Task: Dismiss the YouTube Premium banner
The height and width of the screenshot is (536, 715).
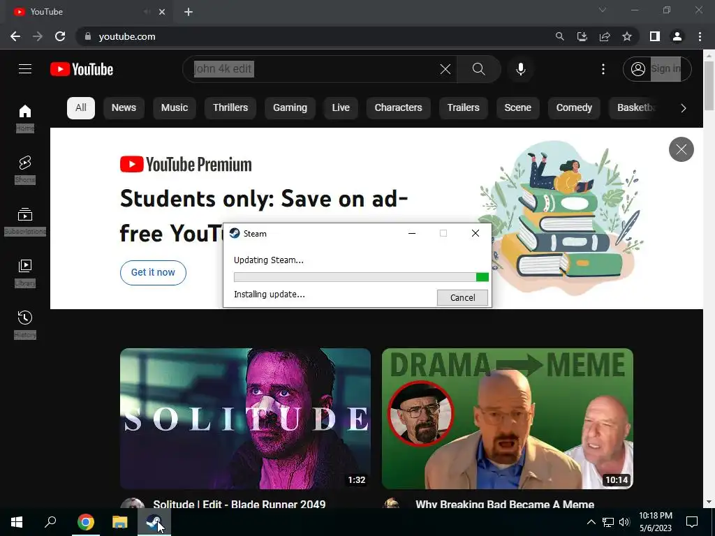Action: coord(681,149)
